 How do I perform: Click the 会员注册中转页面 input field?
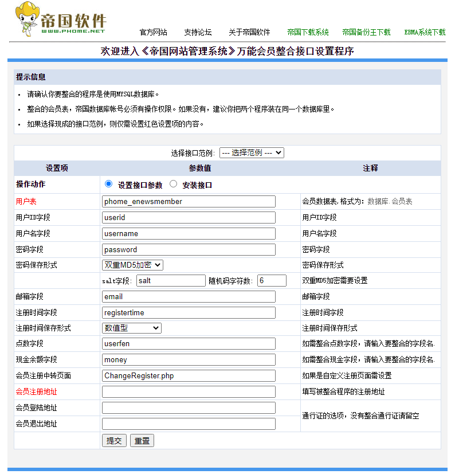[189, 376]
